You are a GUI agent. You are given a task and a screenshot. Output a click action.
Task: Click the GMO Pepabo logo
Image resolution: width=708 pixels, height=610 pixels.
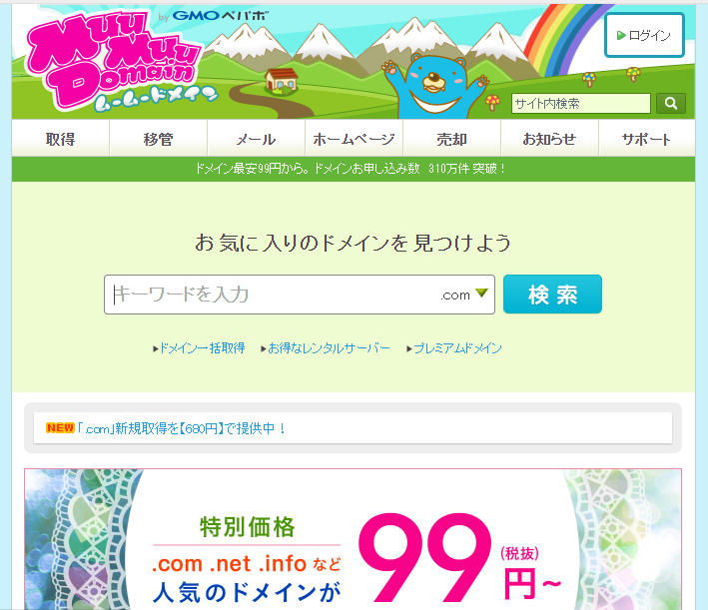[x=213, y=16]
